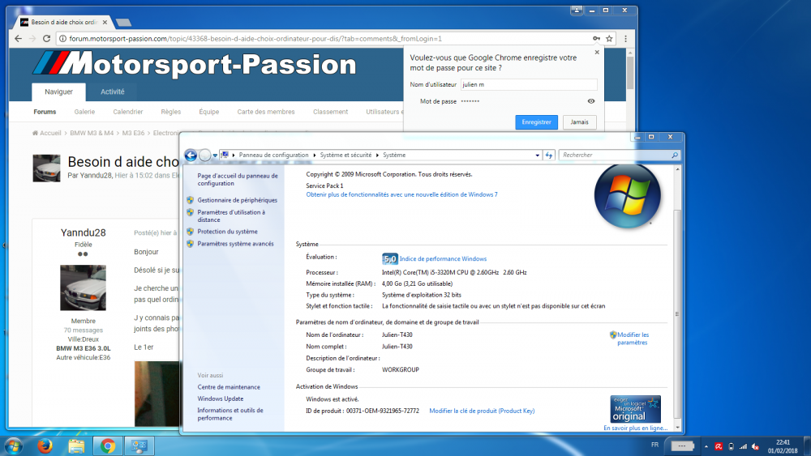Open Windows Update link
811x456 pixels.
coord(221,398)
